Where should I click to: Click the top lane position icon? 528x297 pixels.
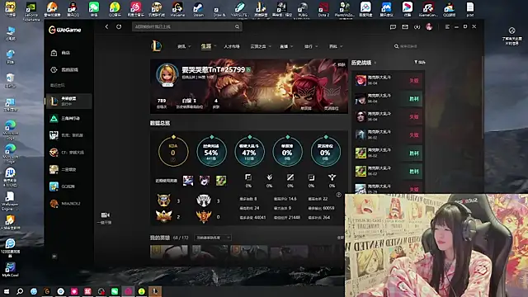coord(248,177)
